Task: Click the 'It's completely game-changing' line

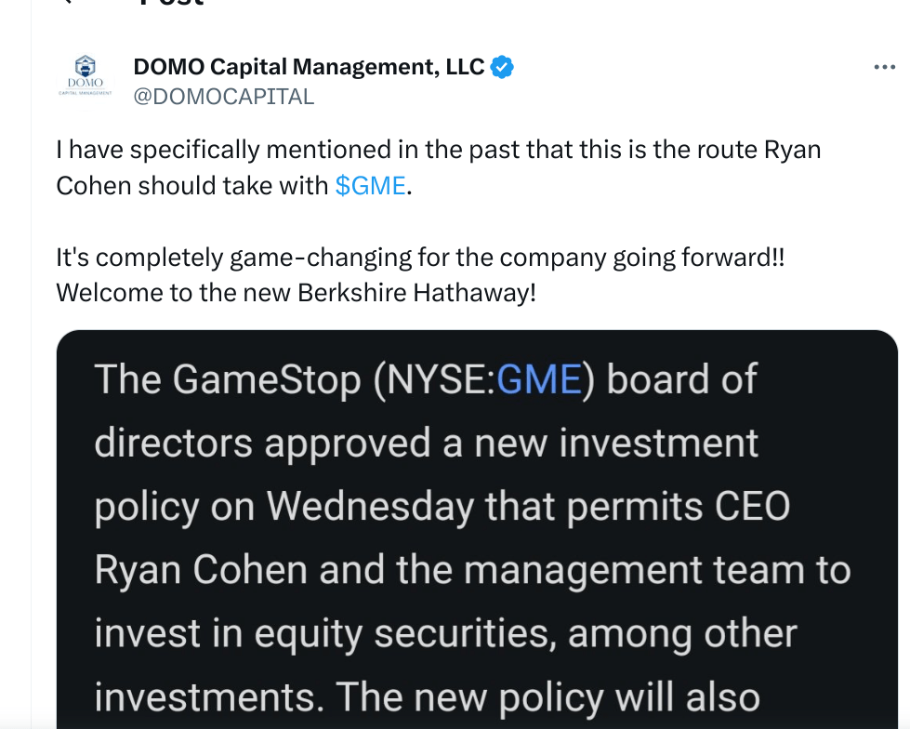Action: tap(420, 257)
